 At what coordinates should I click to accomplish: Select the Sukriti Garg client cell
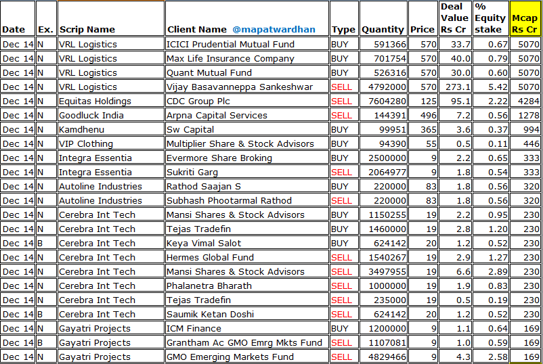[247, 172]
